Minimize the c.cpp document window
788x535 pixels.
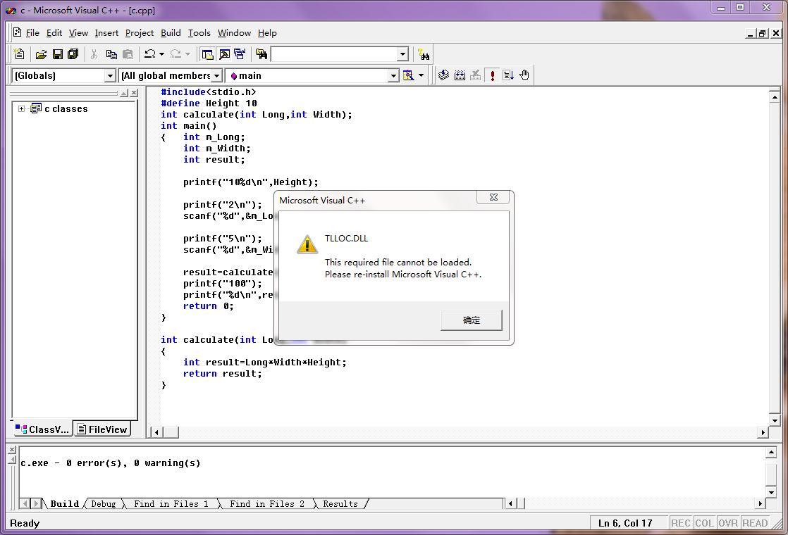click(x=751, y=34)
